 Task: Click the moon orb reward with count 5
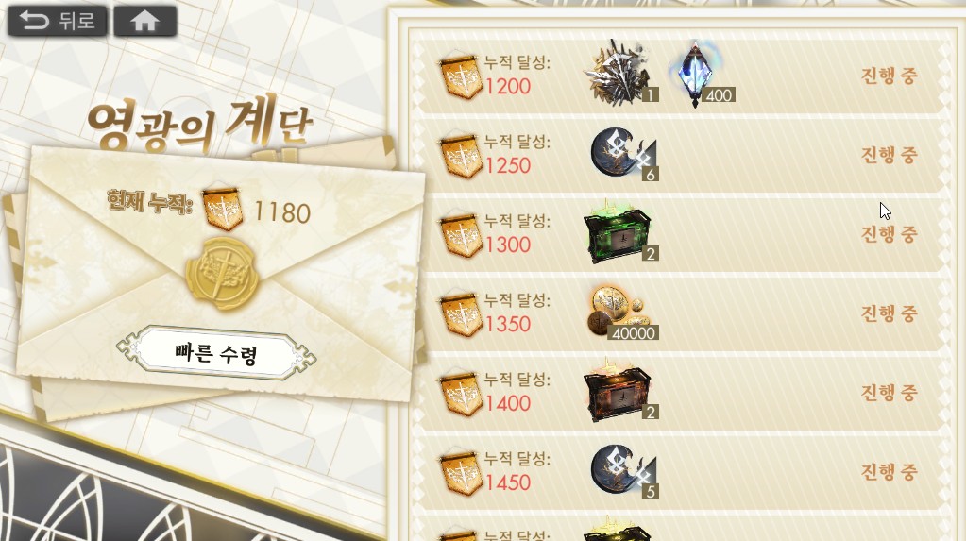point(622,471)
